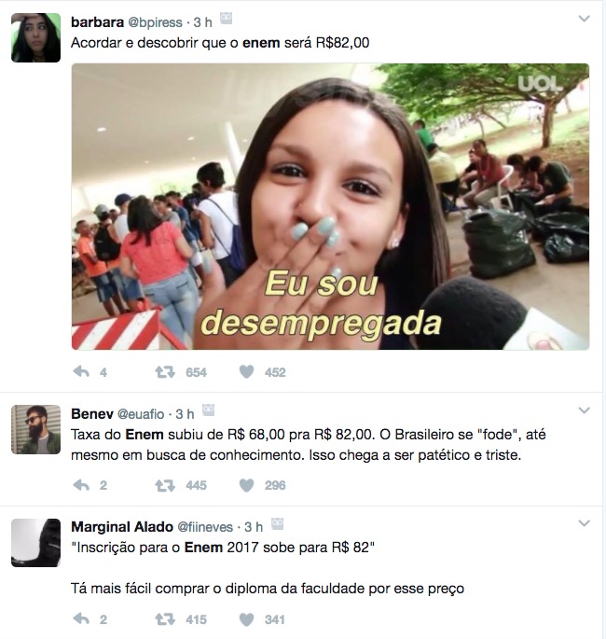This screenshot has height=639, width=606.
Task: Retweet barbara's tweet with 654 retweets
Action: (165, 371)
